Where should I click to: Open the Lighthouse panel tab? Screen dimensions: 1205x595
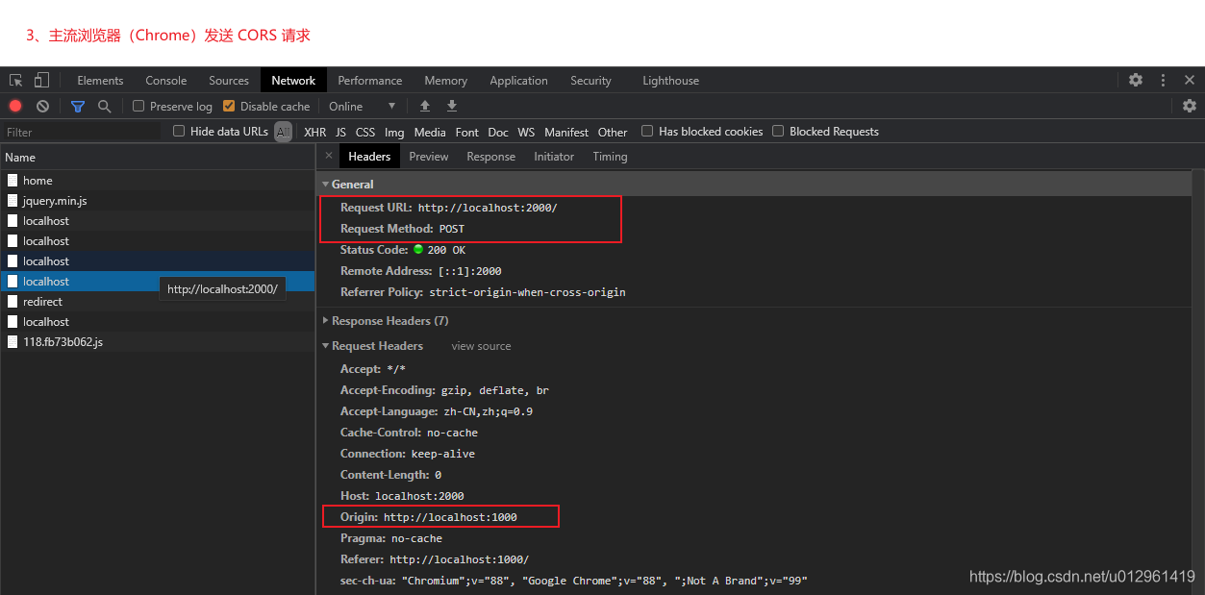tap(671, 81)
